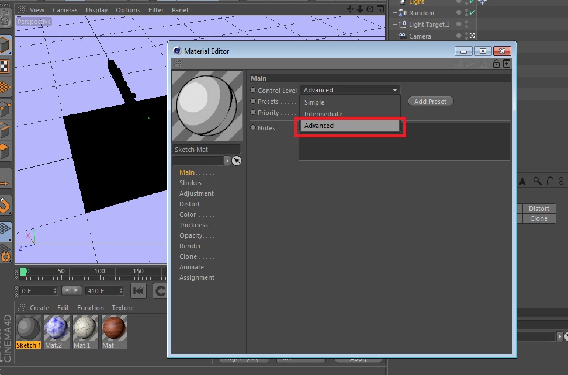Screen dimensions: 568x375
Task: Select the Mat.2 blue material thumbnail
Action: 57,332
